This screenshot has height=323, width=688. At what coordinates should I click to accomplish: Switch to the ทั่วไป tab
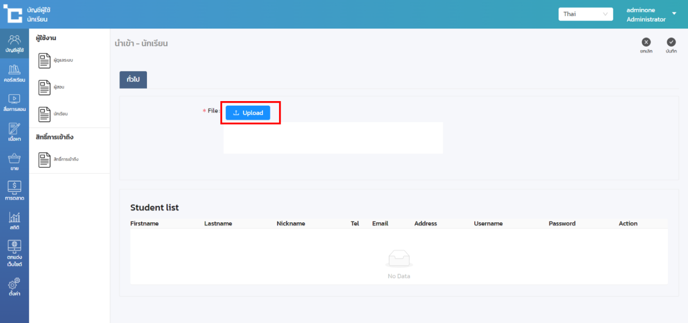pos(133,80)
